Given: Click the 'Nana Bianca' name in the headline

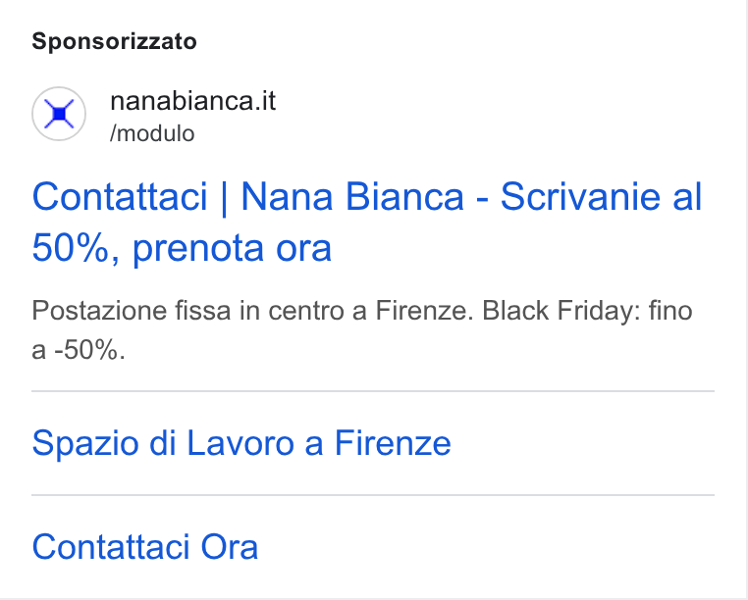Looking at the screenshot, I should pyautogui.click(x=352, y=196).
